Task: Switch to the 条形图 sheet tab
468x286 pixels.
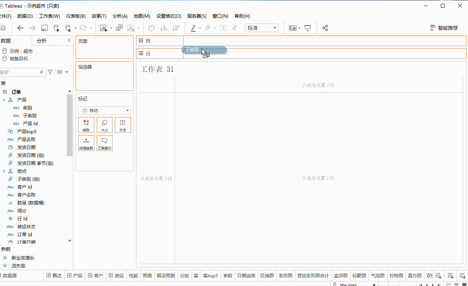Action: [285, 276]
